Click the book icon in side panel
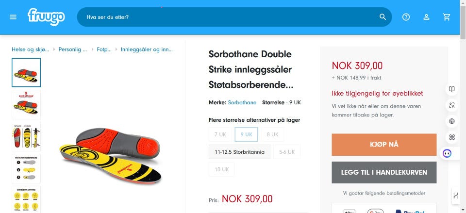 (452, 89)
